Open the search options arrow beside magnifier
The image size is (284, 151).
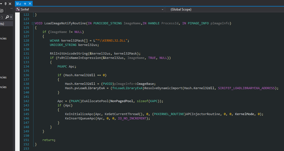(11, 17)
